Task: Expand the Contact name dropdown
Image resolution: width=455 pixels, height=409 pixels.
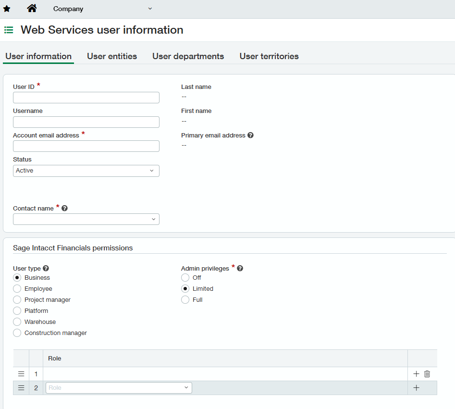Action: click(x=86, y=219)
